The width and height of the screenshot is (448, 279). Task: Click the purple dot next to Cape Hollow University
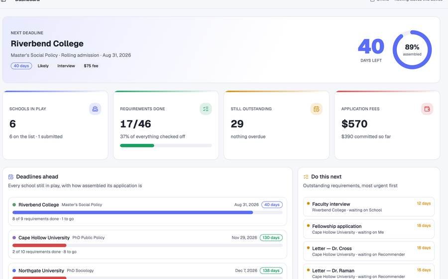(x=14, y=238)
